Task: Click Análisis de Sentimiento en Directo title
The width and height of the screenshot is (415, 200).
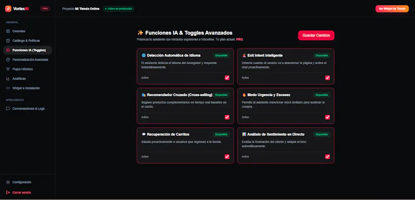Action: pyautogui.click(x=276, y=134)
